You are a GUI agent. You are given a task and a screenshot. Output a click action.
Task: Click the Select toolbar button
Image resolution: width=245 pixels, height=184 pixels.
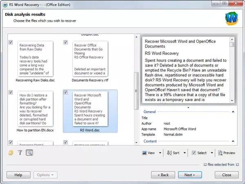coord(199,153)
